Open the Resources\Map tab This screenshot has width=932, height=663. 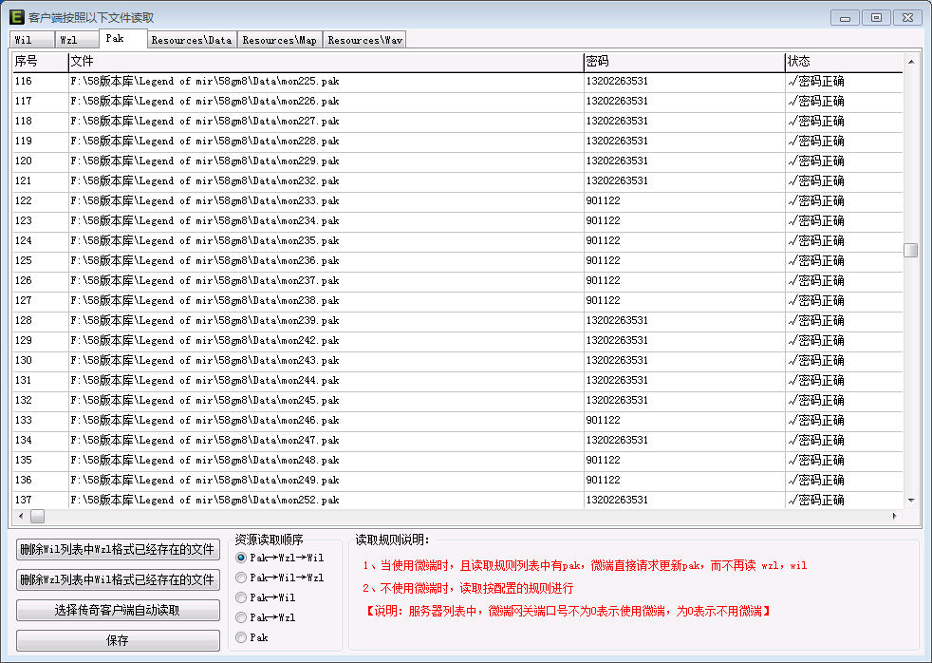click(x=279, y=40)
